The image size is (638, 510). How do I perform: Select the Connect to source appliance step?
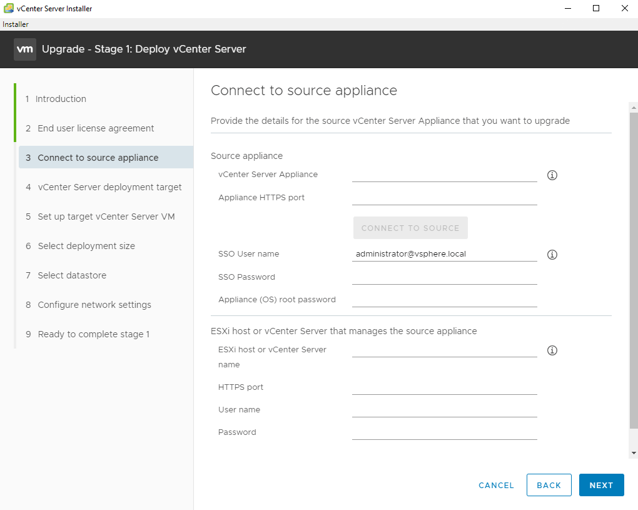point(98,158)
